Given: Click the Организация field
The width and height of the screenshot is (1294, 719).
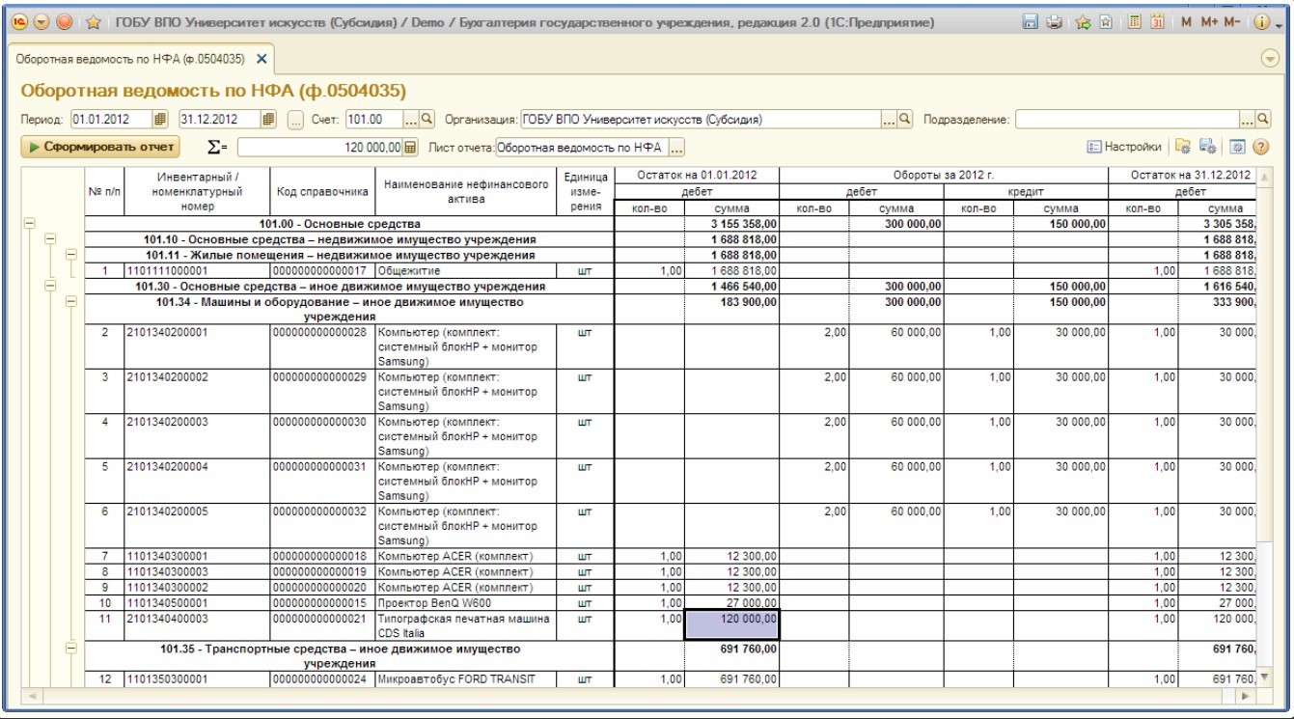Looking at the screenshot, I should tap(700, 120).
